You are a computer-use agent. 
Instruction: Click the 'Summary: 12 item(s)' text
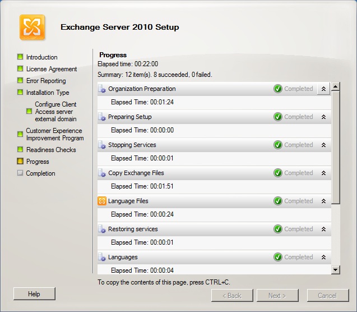coord(155,75)
